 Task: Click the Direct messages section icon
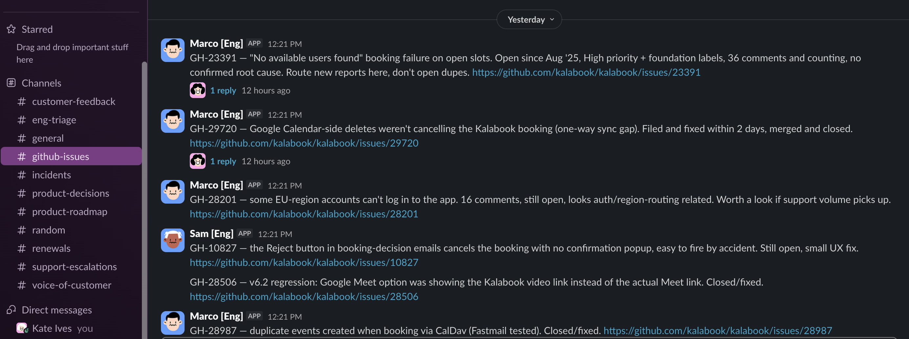[11, 310]
